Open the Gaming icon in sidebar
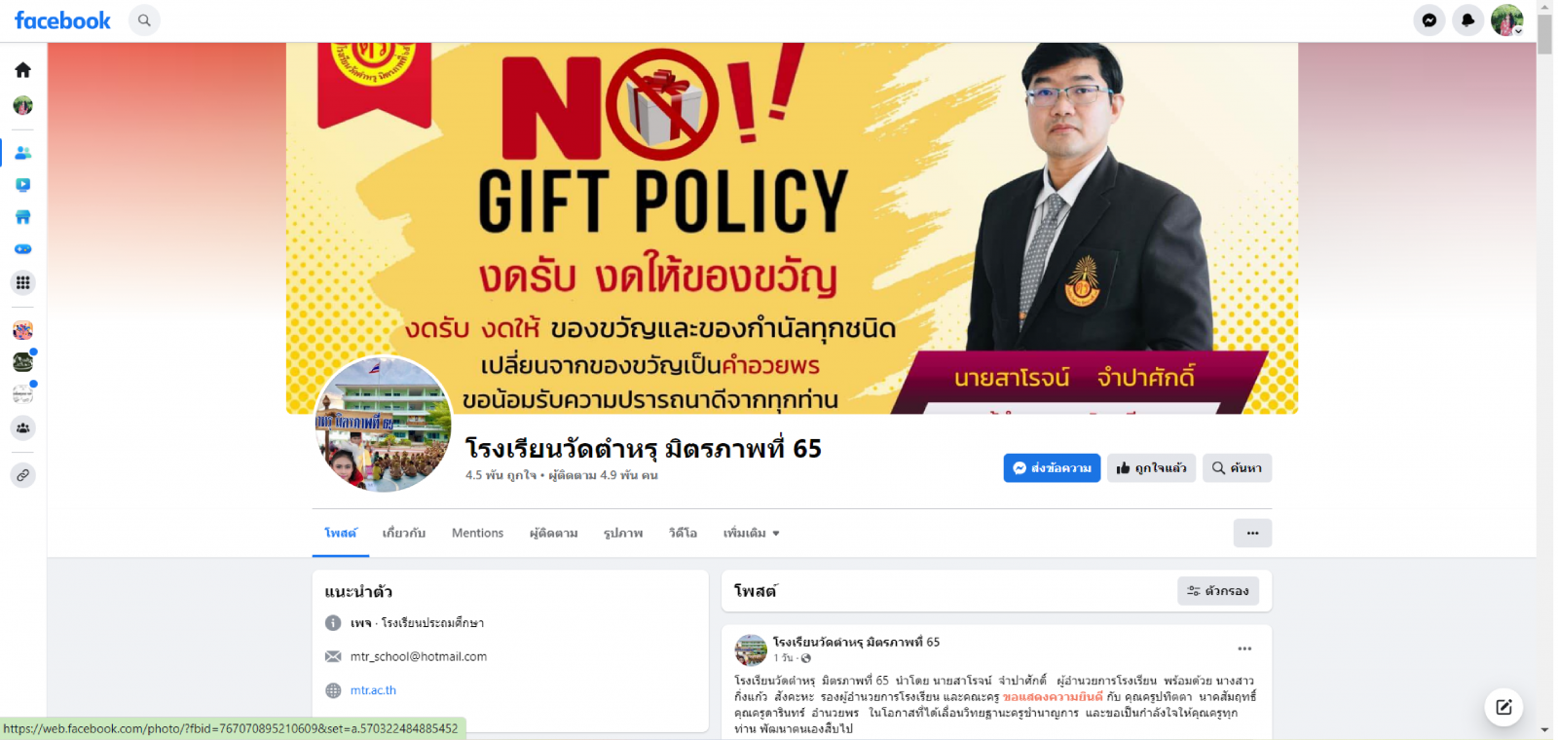This screenshot has width=1558, height=740. coord(23,249)
